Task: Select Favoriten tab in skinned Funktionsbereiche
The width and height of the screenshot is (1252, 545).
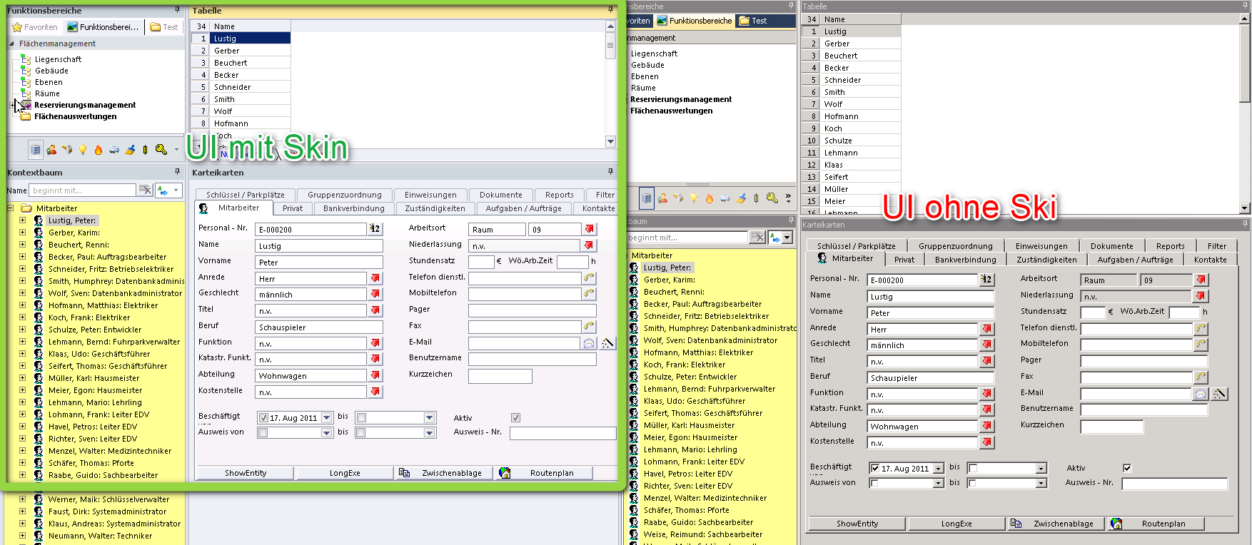Action: (35, 27)
